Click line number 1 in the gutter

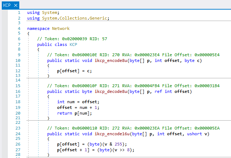(19, 12)
